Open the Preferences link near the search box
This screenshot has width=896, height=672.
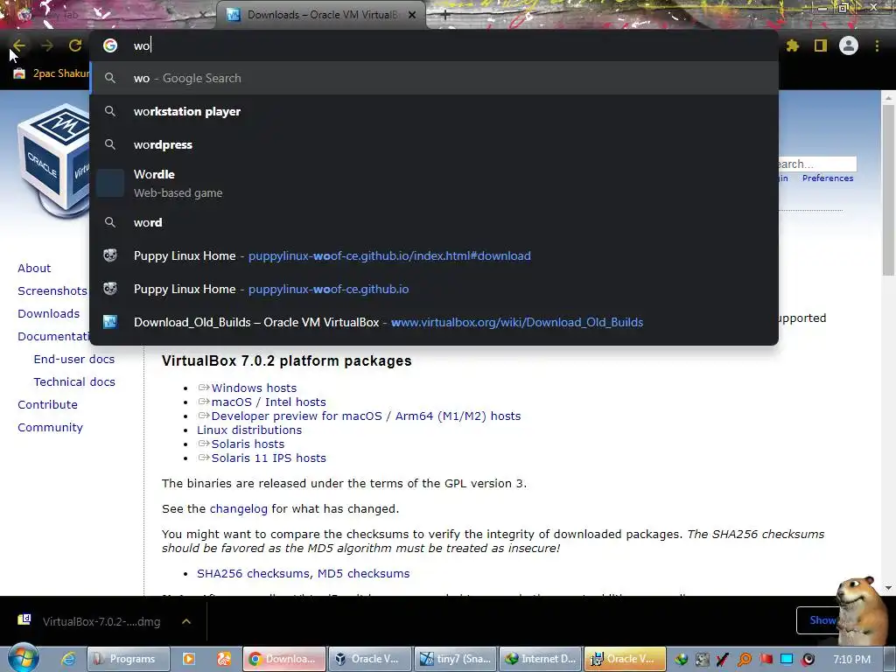(828, 178)
